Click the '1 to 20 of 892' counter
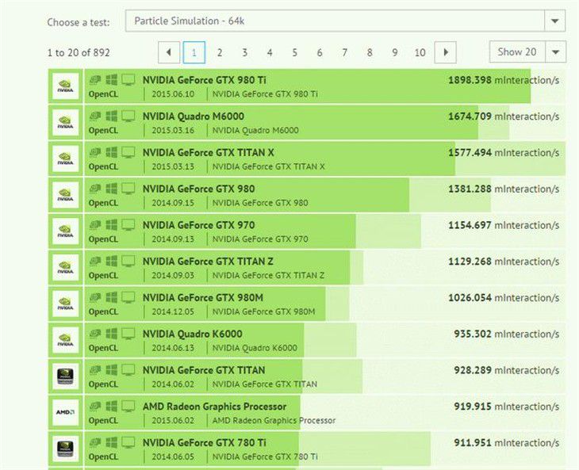Viewport: 579px width, 470px height. 79,53
